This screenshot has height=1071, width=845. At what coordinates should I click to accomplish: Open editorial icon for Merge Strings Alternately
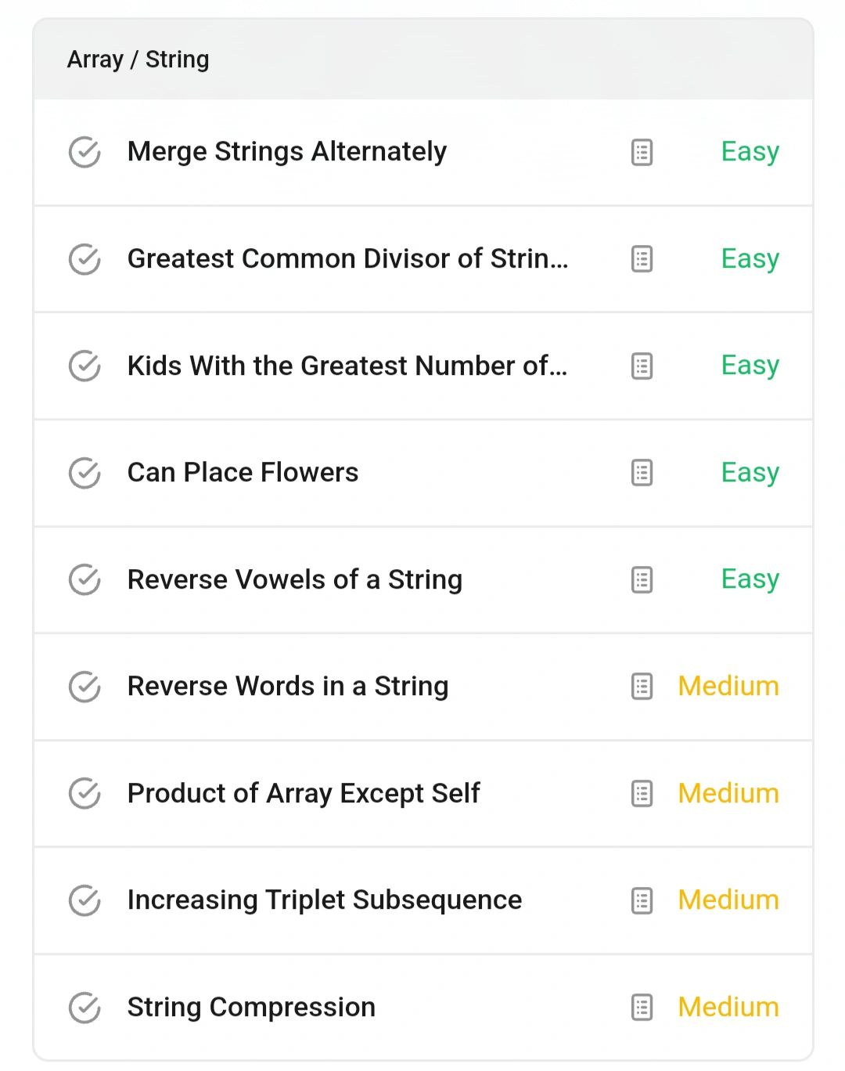tap(642, 152)
